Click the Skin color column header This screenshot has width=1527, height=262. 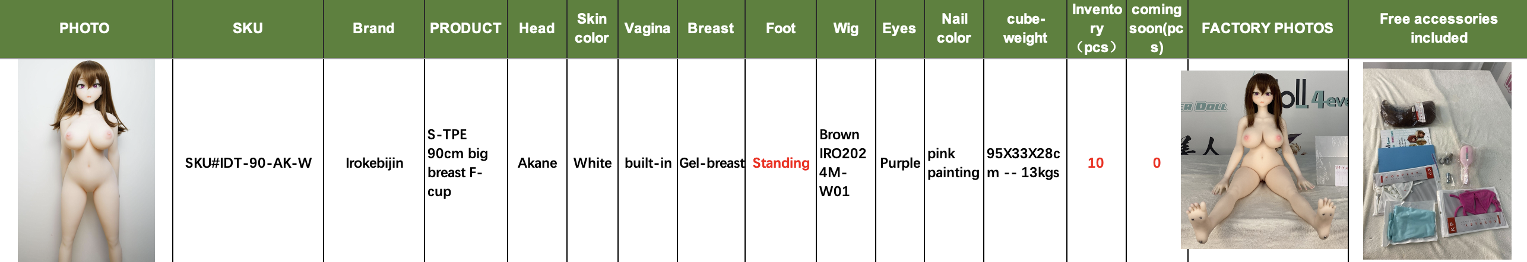(x=592, y=28)
